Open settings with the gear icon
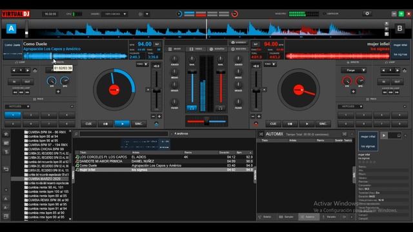 tap(367, 14)
